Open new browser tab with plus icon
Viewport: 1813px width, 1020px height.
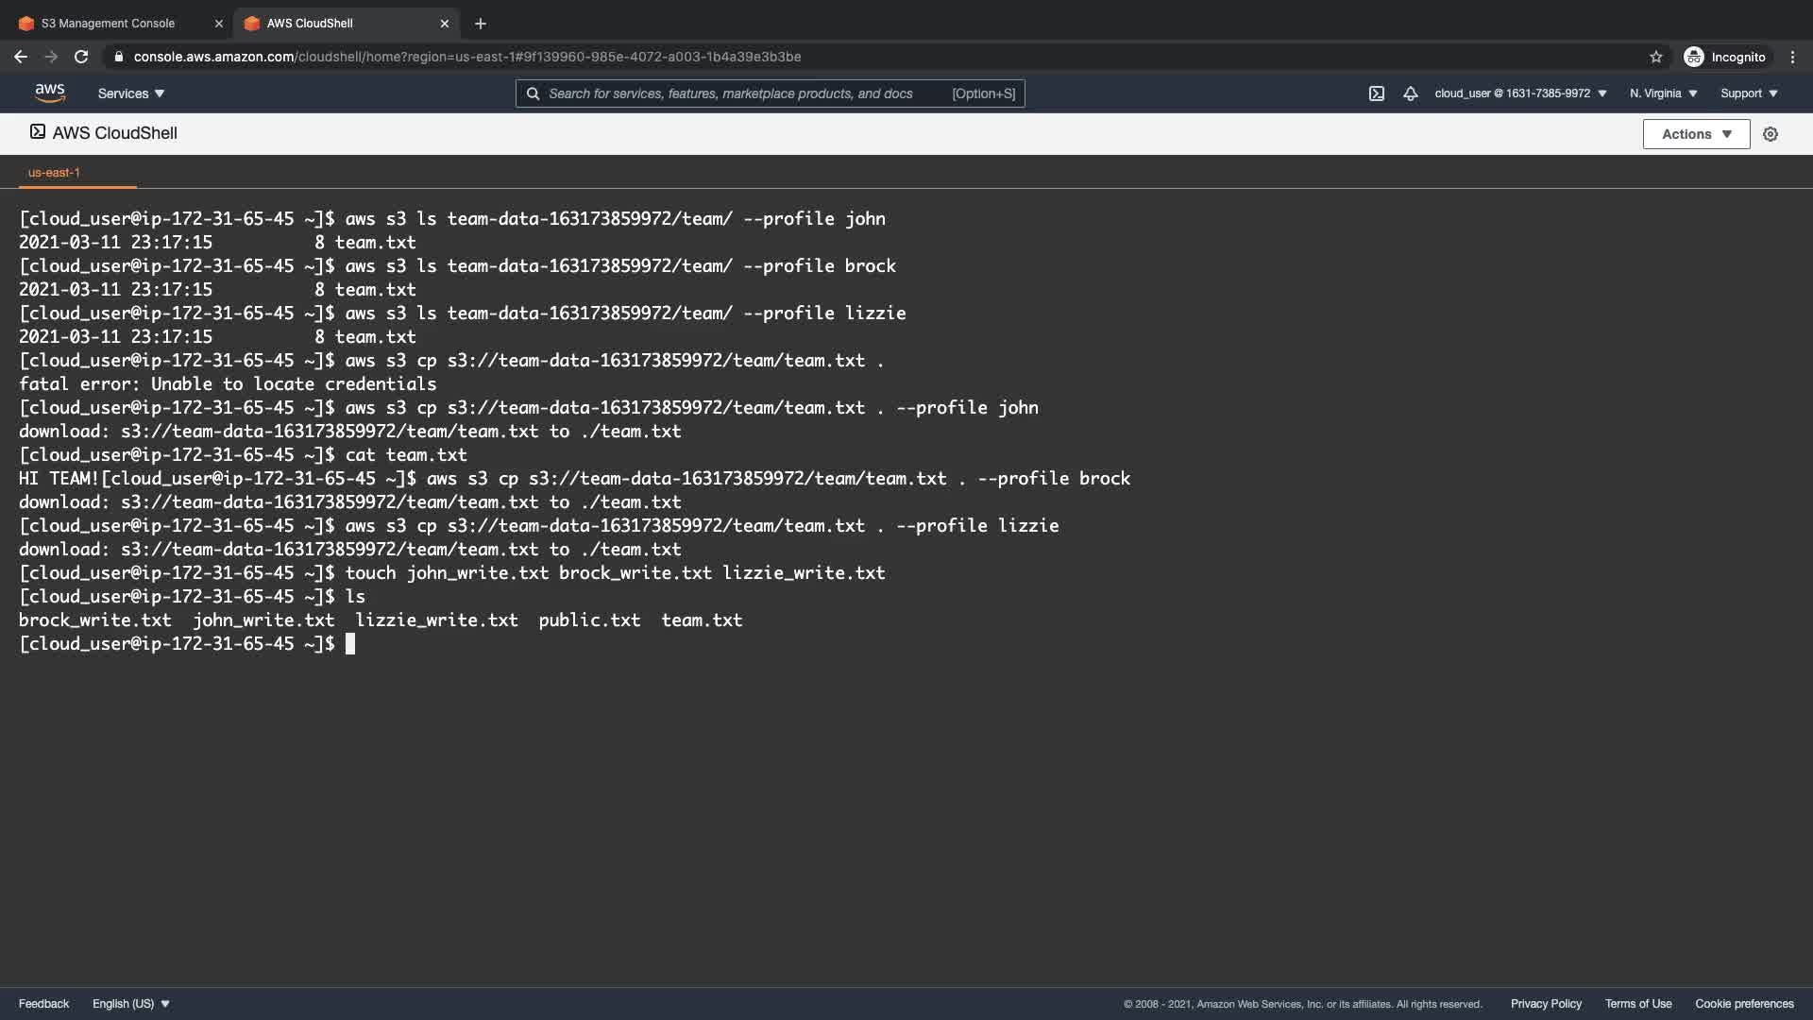pyautogui.click(x=480, y=24)
